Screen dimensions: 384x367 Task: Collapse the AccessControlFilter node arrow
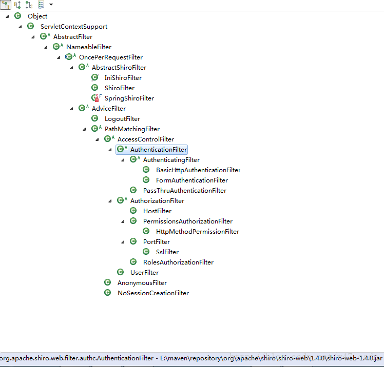[x=97, y=139]
